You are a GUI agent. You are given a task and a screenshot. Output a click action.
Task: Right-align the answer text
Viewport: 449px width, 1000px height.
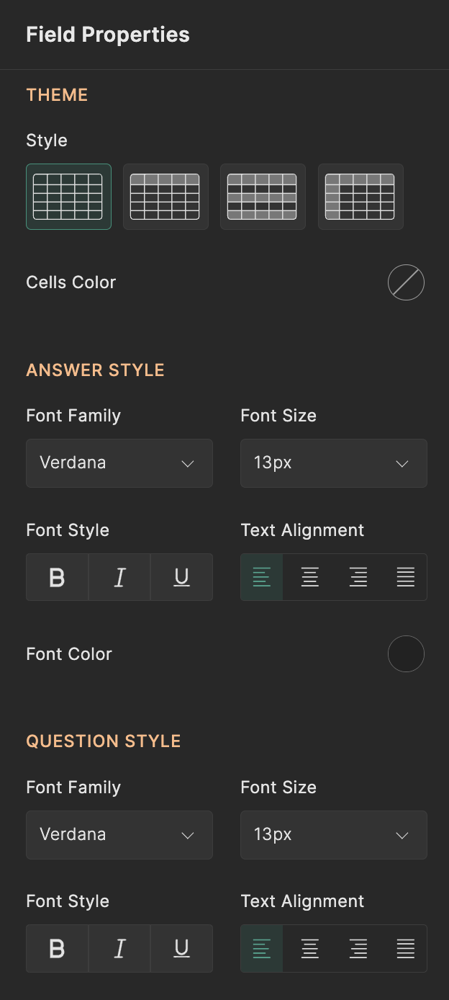[x=358, y=577]
